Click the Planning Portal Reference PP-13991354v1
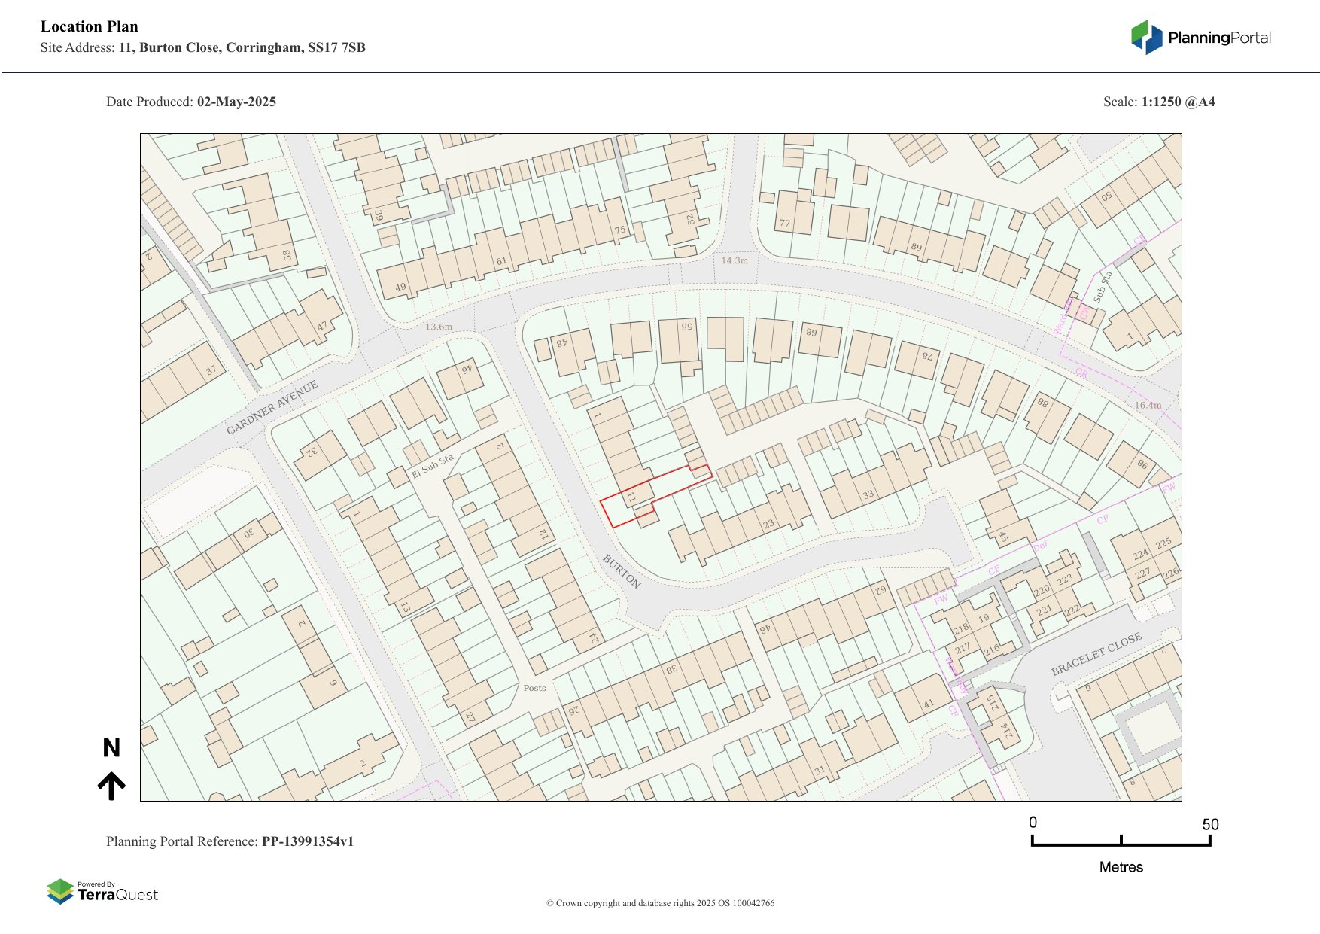Viewport: 1320px width, 934px height. point(230,841)
